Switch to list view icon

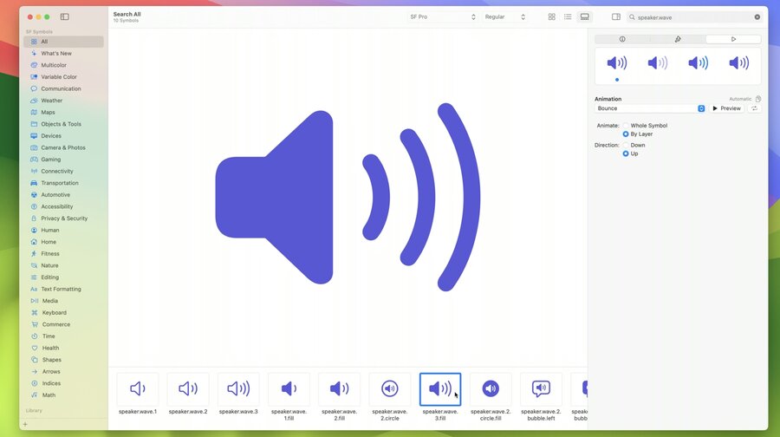[568, 17]
